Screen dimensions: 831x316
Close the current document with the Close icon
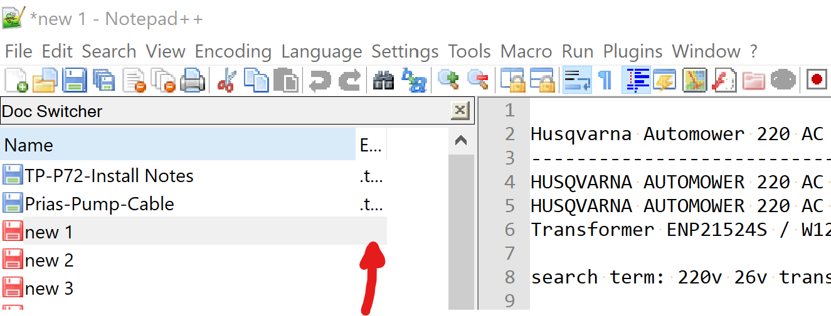(x=134, y=80)
